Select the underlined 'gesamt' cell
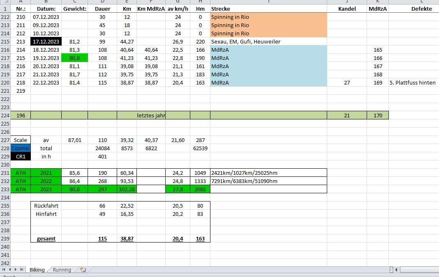Screen dimensions: 439x277 tap(46, 238)
